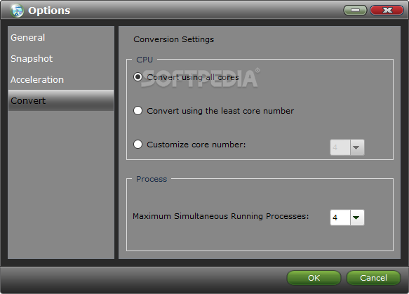Click the application icon in the title bar
Screen dimensions: 409x294
tap(17, 11)
